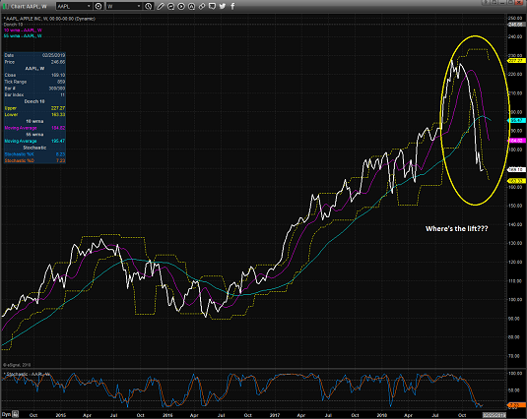
Task: Click the '10 wma - AAPL, W' study label
Action: point(23,30)
